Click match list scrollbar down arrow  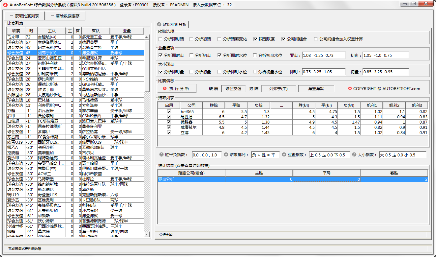[x=147, y=234]
